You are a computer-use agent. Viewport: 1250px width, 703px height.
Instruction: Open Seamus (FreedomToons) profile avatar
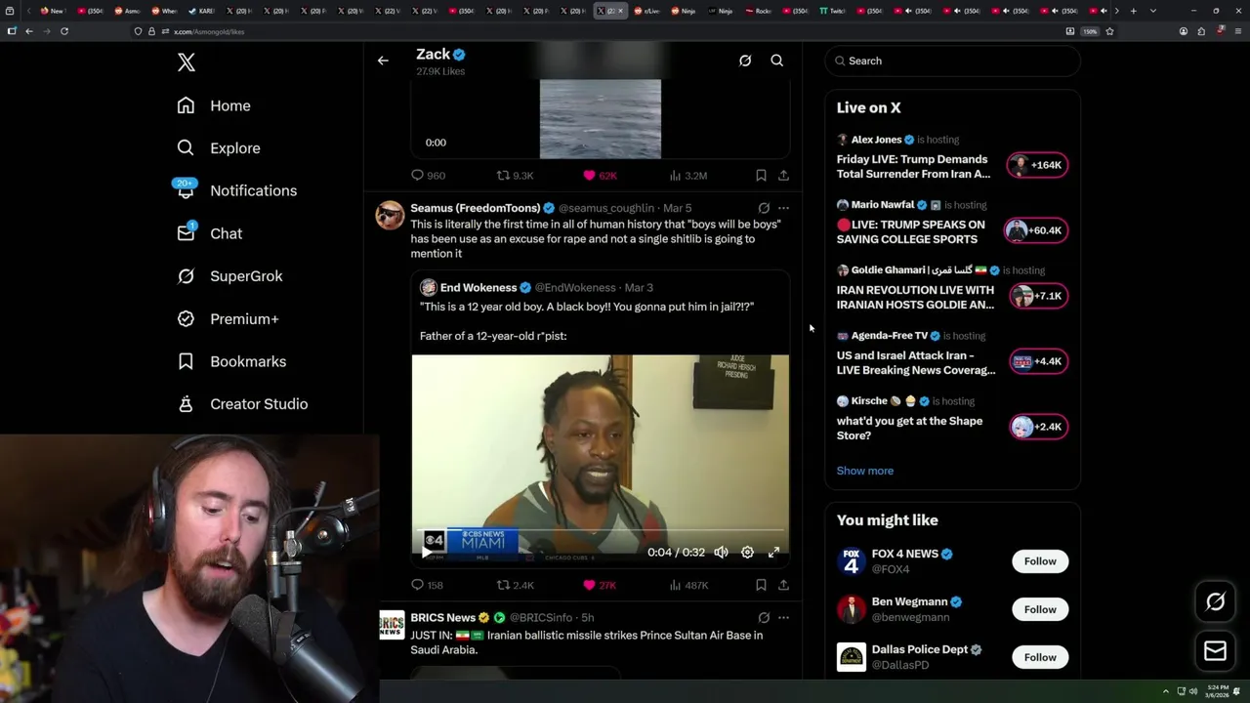click(x=390, y=215)
